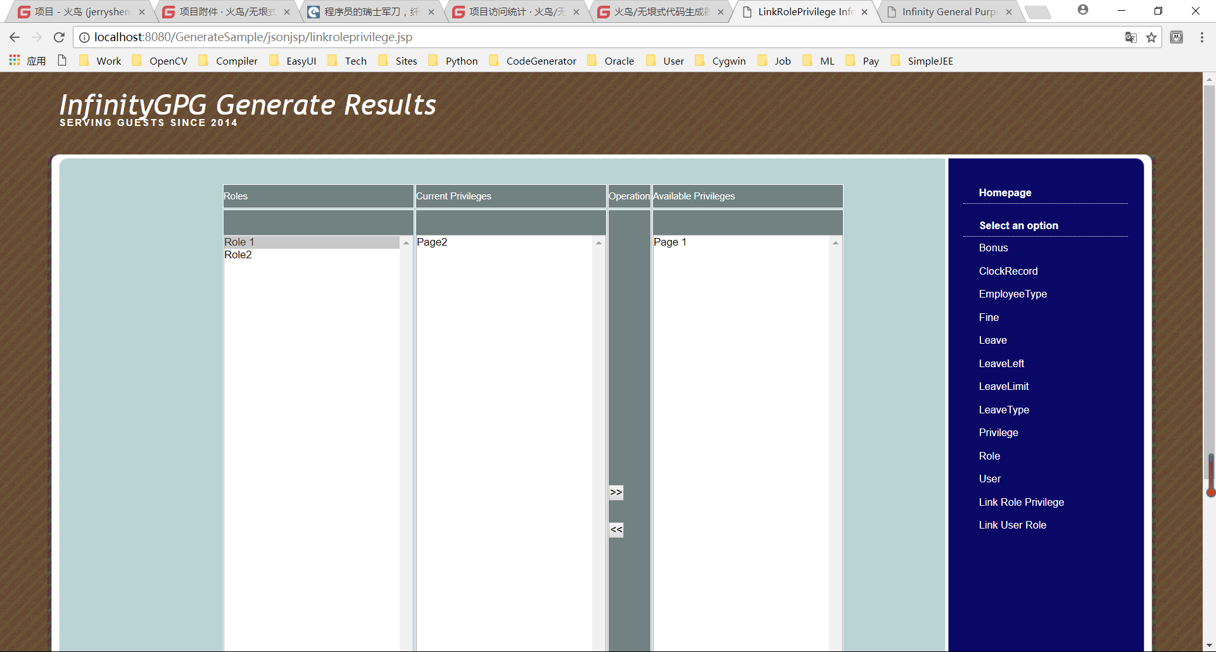
Task: Select Page 1 in Available Privileges
Action: click(741, 242)
